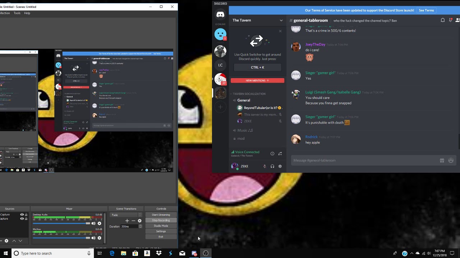The height and width of the screenshot is (258, 460).
Task: Open OBS Studio icon in taskbar
Action: 206,253
